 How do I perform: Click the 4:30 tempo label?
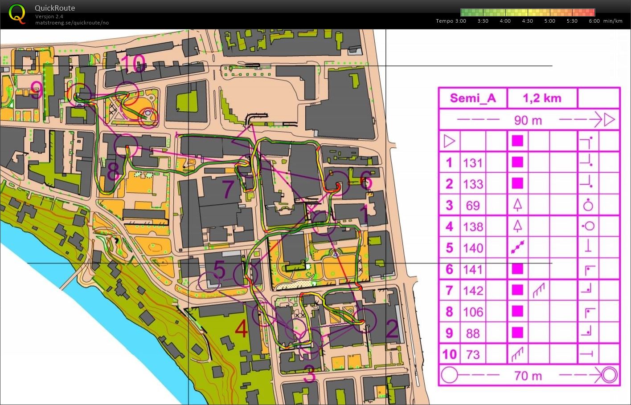(x=527, y=21)
